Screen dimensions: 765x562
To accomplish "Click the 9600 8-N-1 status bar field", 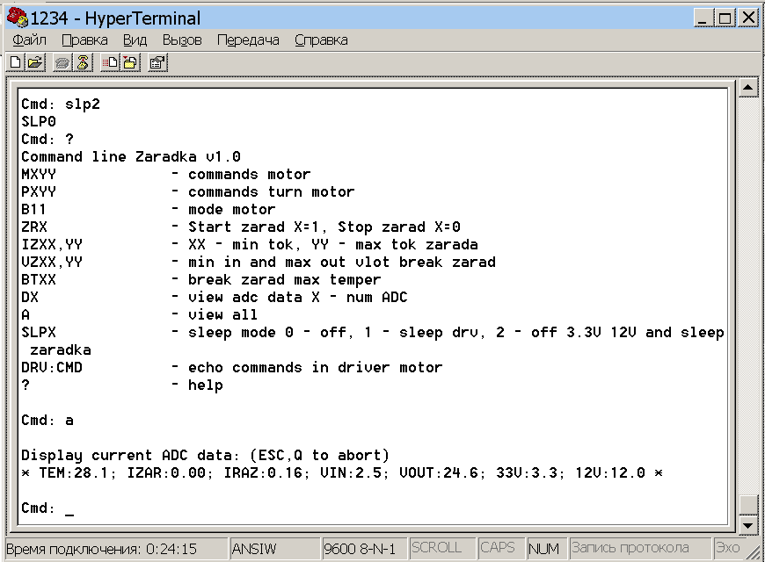I will coord(362,548).
